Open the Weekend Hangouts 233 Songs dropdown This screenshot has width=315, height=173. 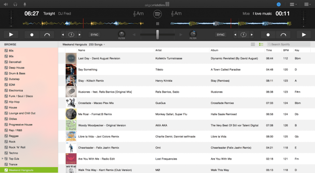(83, 44)
